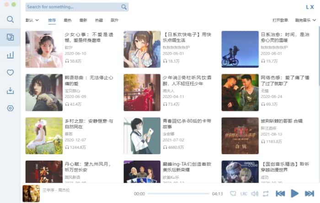Toggle the loop playback mode icon
This screenshot has width=320, height=203.
coord(266,193)
